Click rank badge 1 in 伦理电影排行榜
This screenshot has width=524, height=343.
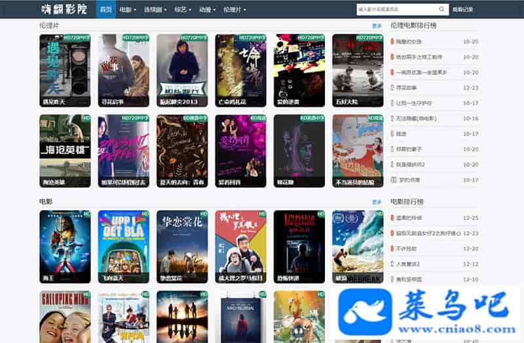click(393, 41)
